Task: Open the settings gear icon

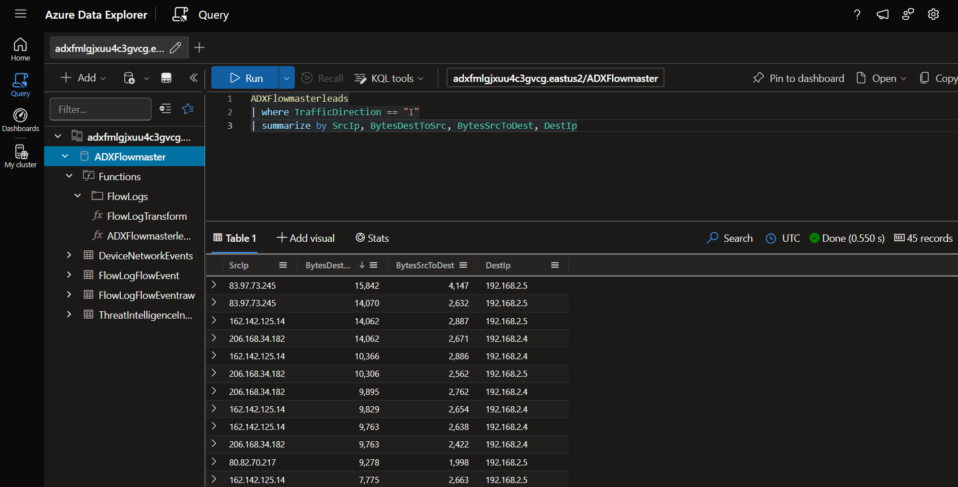Action: click(933, 15)
